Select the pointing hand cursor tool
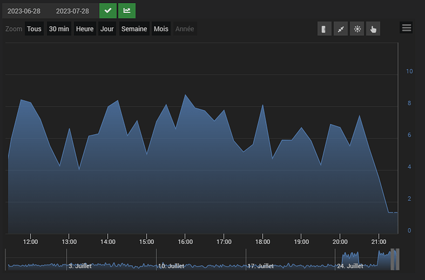This screenshot has height=280, width=425. (373, 29)
